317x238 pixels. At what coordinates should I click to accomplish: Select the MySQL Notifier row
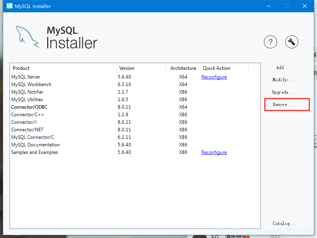coord(135,92)
